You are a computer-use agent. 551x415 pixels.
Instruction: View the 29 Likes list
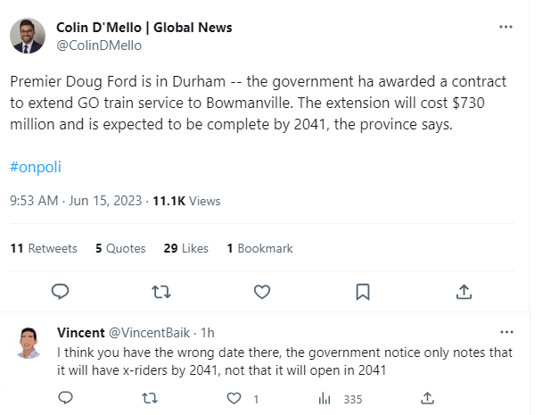pos(185,248)
